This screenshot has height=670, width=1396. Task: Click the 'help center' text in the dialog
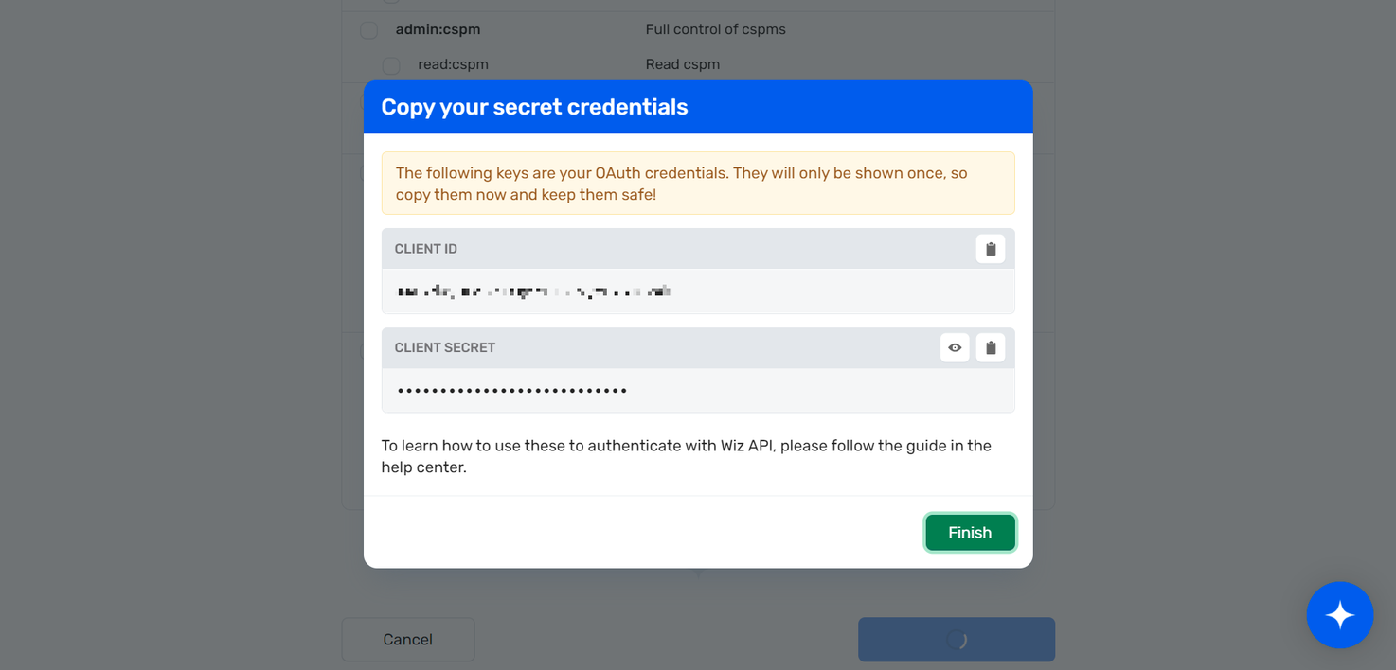pos(424,467)
